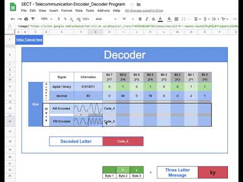
Task: Select the decimal value 64 cell
Action: point(123,96)
